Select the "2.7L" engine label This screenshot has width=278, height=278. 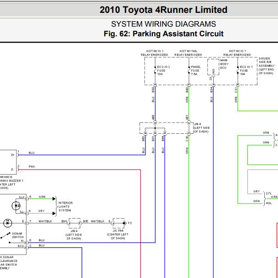point(269,193)
